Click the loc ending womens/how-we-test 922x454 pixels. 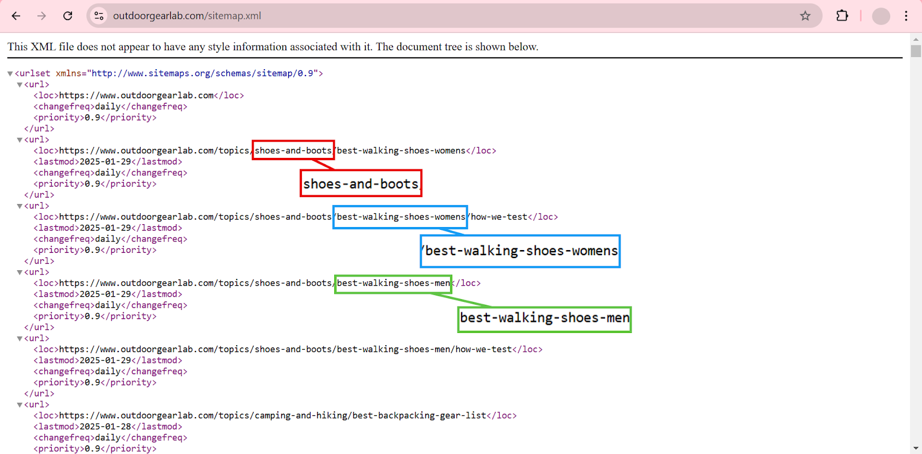coord(296,217)
